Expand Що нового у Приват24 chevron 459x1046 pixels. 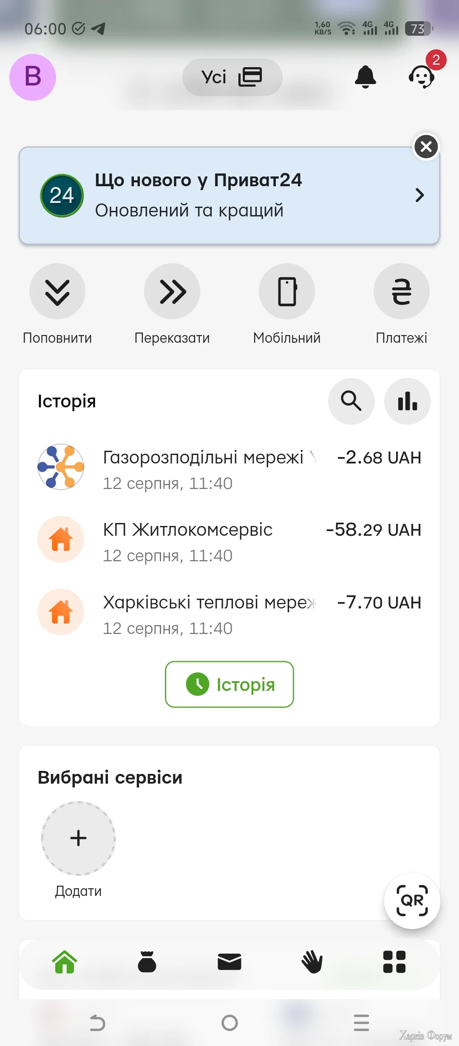coord(419,195)
